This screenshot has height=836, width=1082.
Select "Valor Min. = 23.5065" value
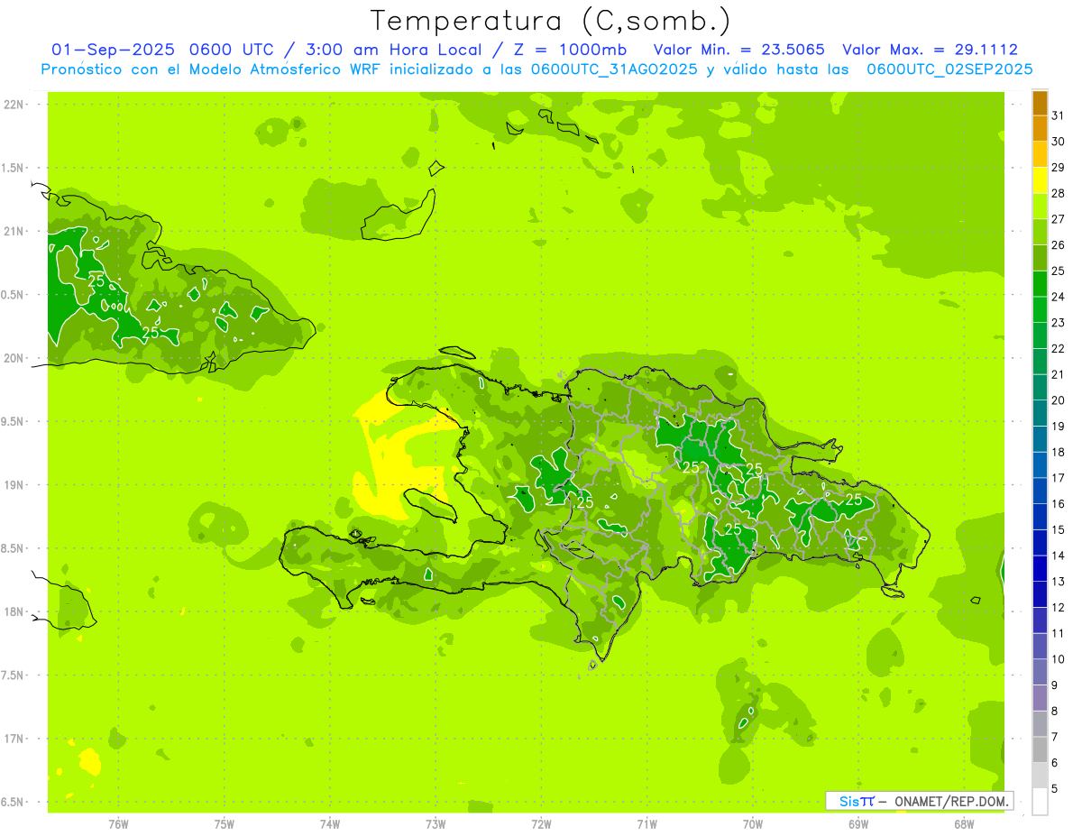point(738,50)
